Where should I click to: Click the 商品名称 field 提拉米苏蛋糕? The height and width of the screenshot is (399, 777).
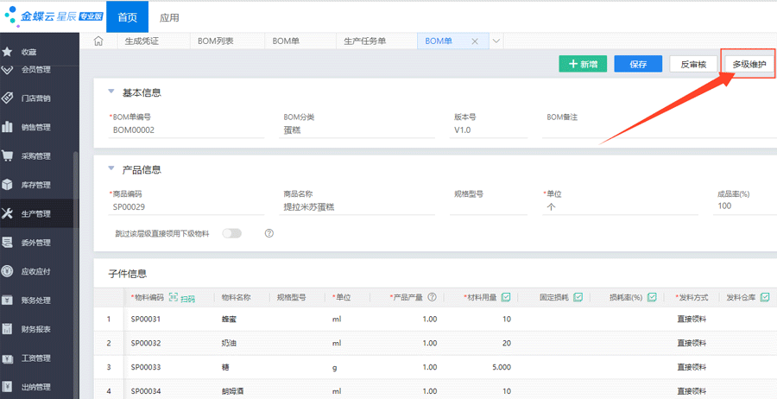(x=357, y=207)
